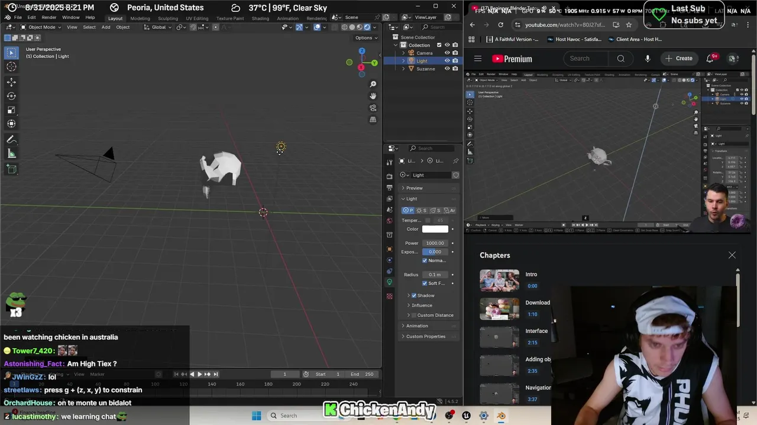Screen dimensions: 757x425
Task: Expand the Influence subpanel
Action: [x=422, y=305]
